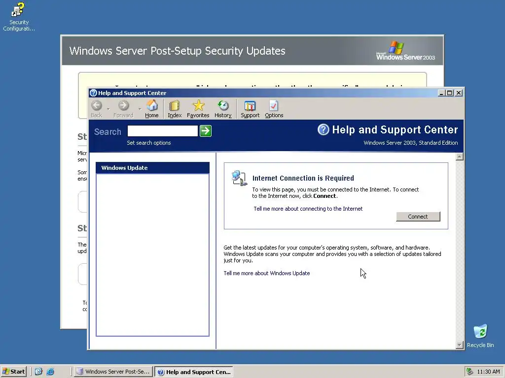505x378 pixels.
Task: Click Show Desktop quick launch icon
Action: click(38, 372)
